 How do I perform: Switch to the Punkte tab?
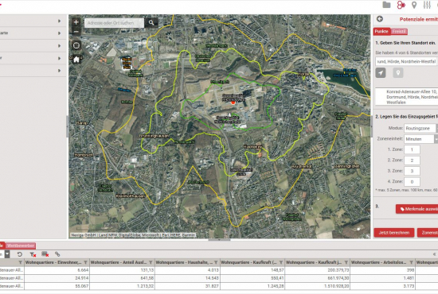click(381, 32)
